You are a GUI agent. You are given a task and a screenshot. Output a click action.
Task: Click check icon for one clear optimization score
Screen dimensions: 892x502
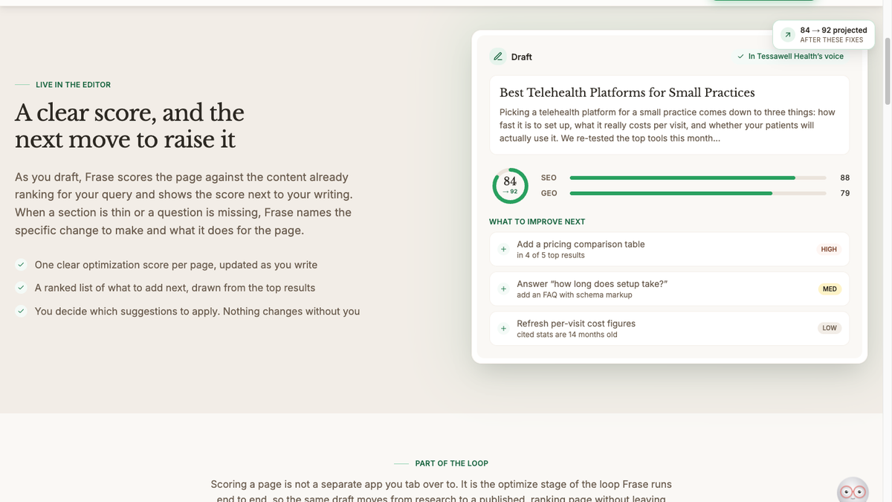pos(22,265)
